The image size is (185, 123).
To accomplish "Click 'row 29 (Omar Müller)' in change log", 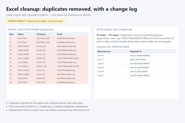I will click(140, 75).
